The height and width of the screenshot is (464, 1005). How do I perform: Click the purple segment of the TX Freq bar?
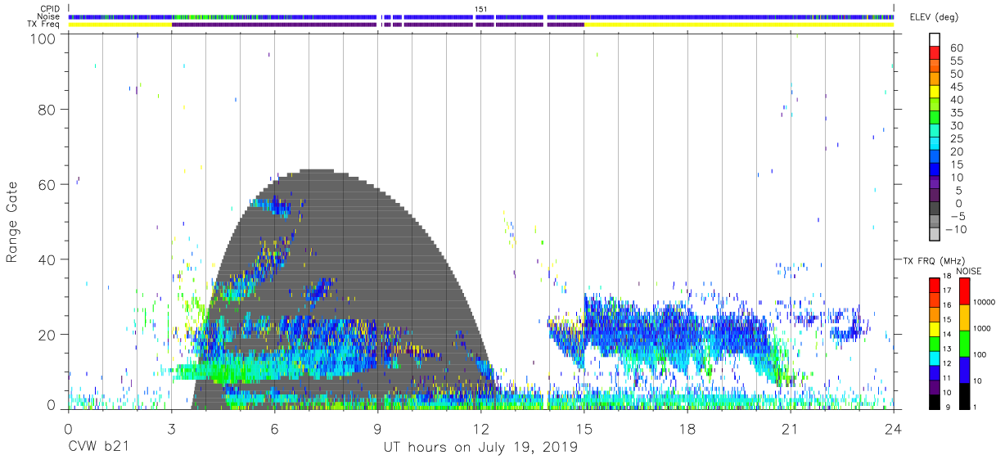(x=377, y=25)
